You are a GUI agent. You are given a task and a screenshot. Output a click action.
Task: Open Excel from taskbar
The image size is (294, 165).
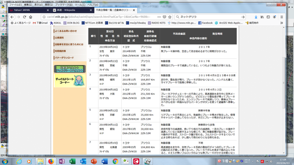(72, 161)
